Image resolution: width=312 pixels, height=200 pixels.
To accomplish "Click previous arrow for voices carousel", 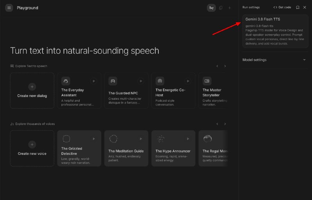I will click(217, 124).
